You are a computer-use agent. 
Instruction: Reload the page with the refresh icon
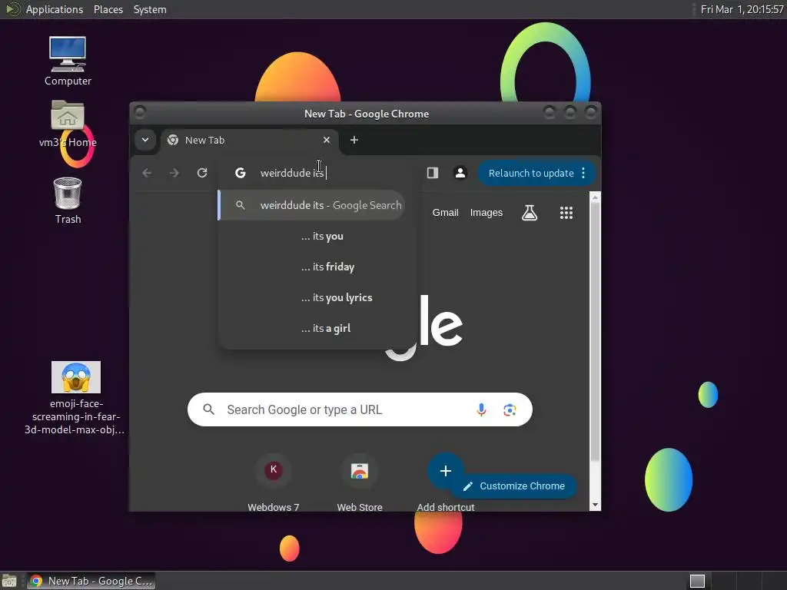point(202,173)
